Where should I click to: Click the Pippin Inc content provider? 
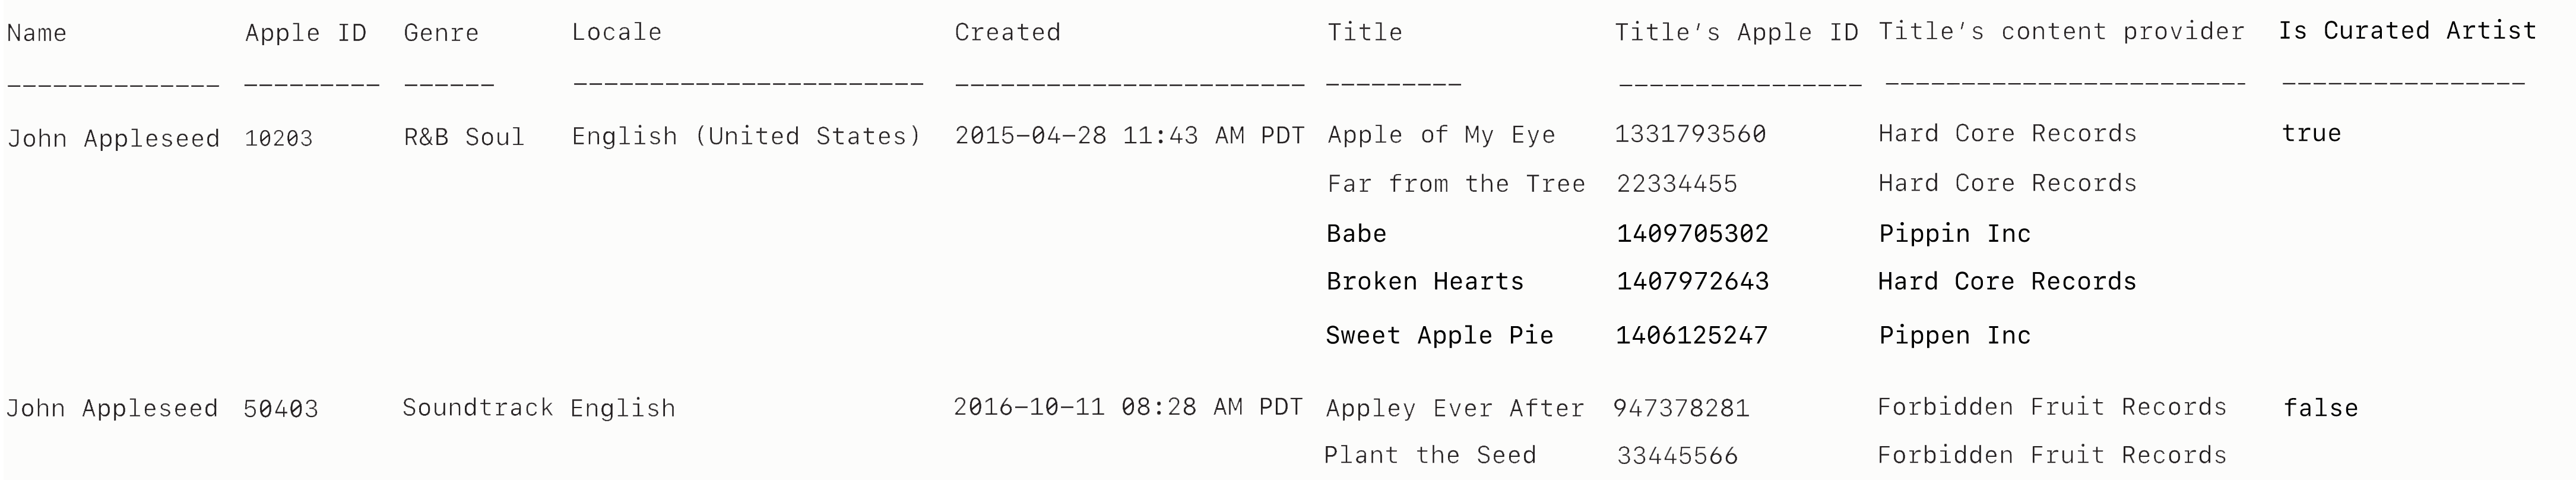(x=1954, y=234)
